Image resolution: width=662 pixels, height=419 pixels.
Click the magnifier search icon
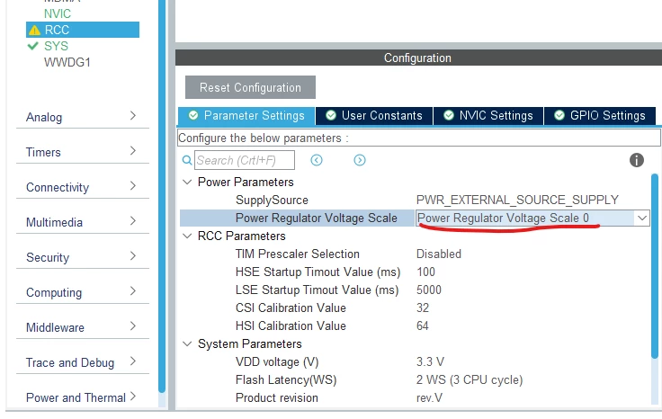[x=186, y=160]
